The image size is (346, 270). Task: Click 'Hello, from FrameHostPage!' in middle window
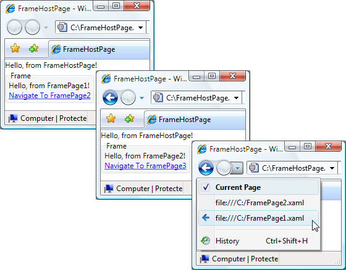(147, 136)
